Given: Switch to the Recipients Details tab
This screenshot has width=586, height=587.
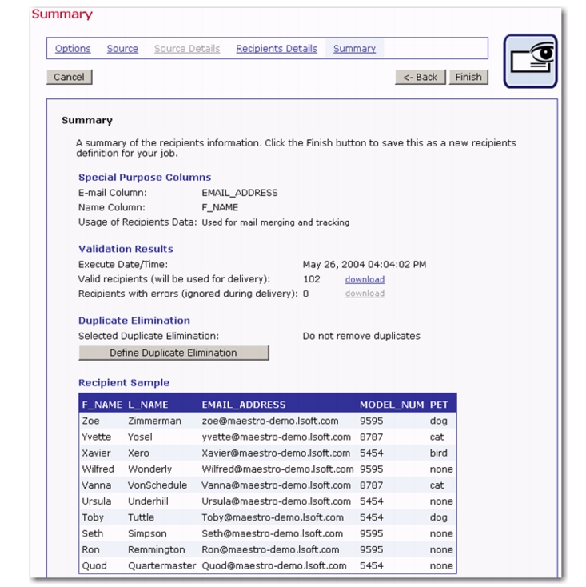Looking at the screenshot, I should point(276,49).
